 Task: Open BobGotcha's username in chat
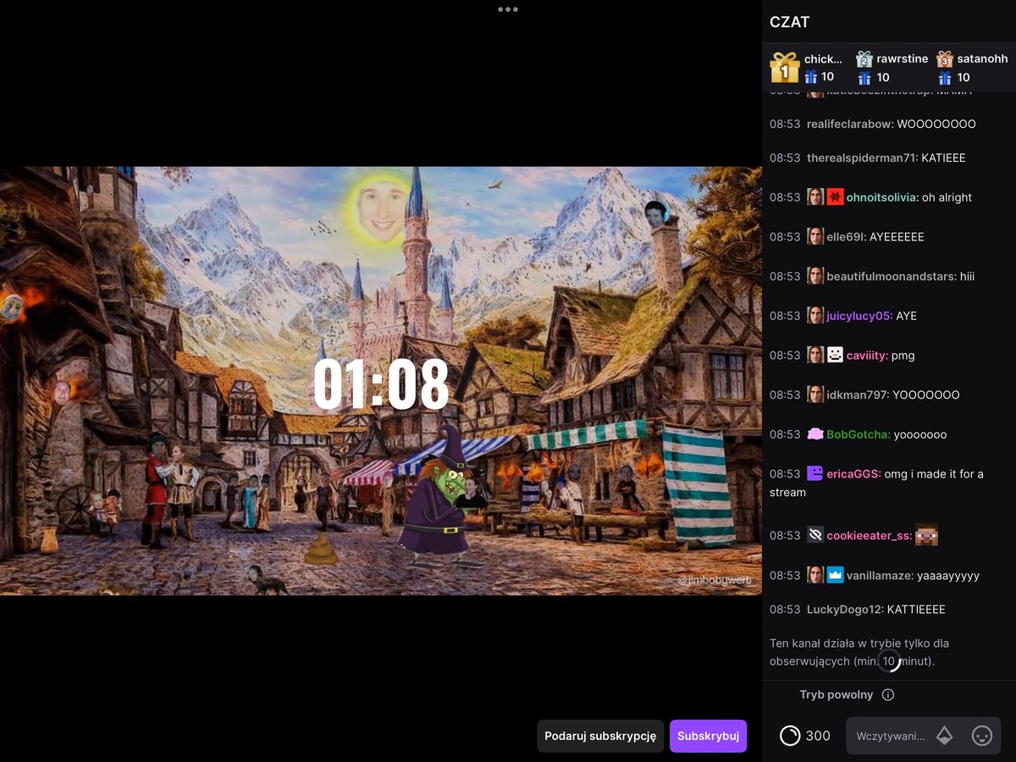pyautogui.click(x=859, y=434)
